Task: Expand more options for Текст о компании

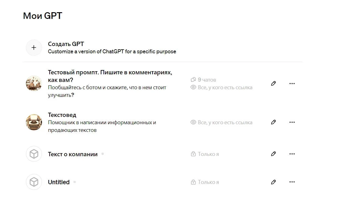Action: coord(292,154)
